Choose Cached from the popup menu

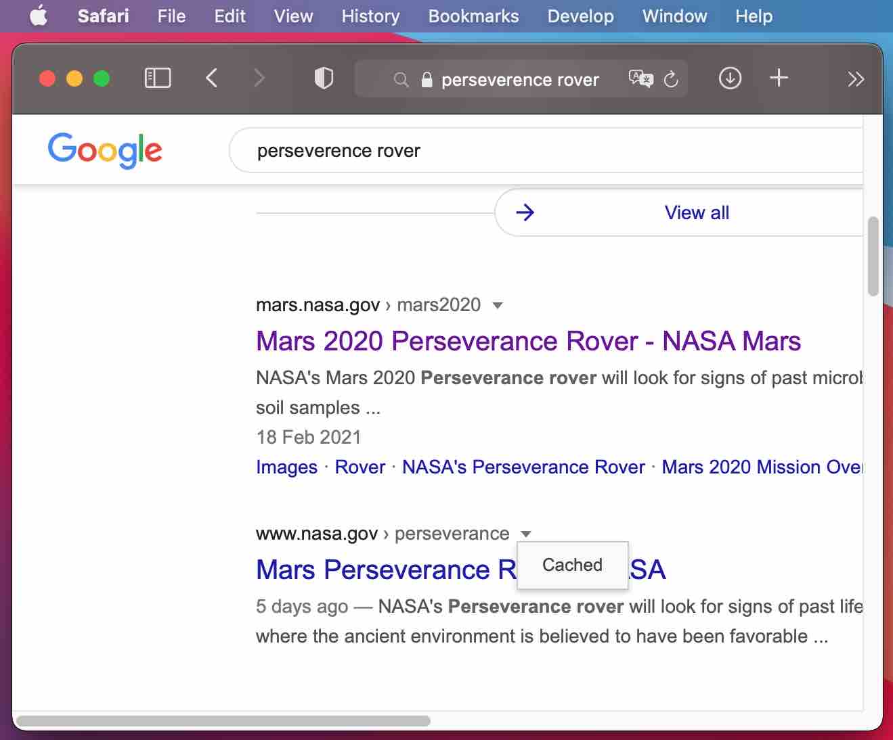pos(572,565)
